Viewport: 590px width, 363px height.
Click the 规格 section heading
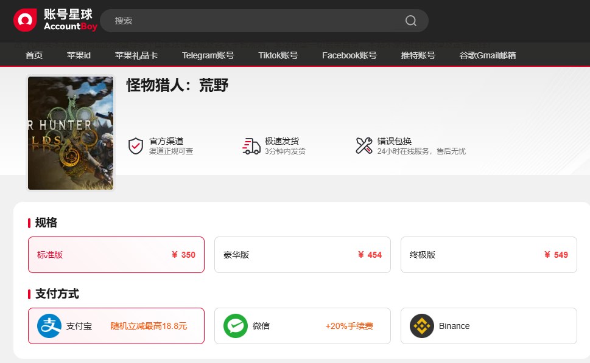(x=46, y=223)
